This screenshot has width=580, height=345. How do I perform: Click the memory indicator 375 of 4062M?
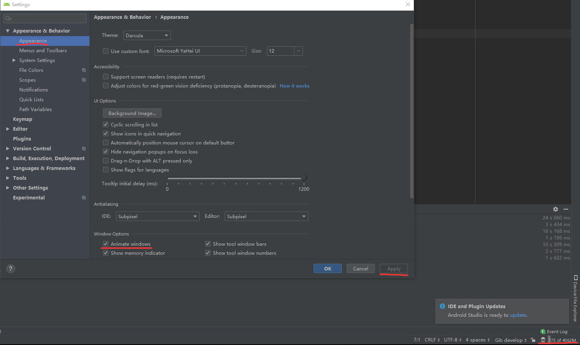pos(562,340)
